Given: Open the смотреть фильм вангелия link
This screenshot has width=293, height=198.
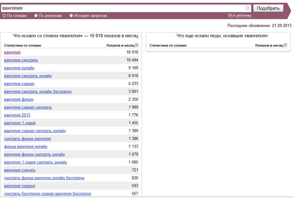Looking at the screenshot, I should pos(28,139).
